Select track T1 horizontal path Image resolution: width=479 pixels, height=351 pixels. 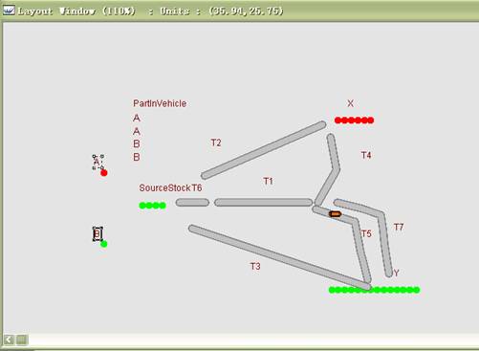coord(263,203)
